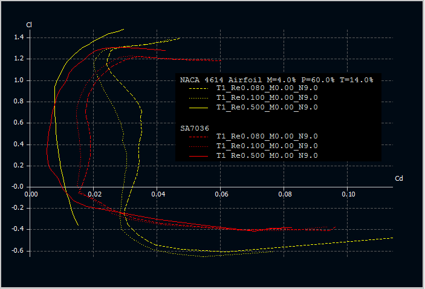Click the 1.0 tick on Cl axis
This screenshot has width=425, height=289.
coord(19,80)
